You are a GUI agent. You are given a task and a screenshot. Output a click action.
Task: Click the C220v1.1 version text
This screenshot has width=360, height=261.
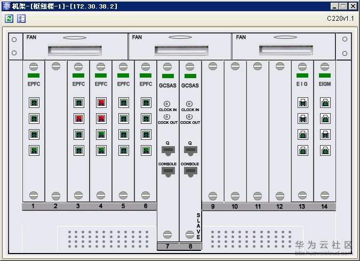coord(340,19)
